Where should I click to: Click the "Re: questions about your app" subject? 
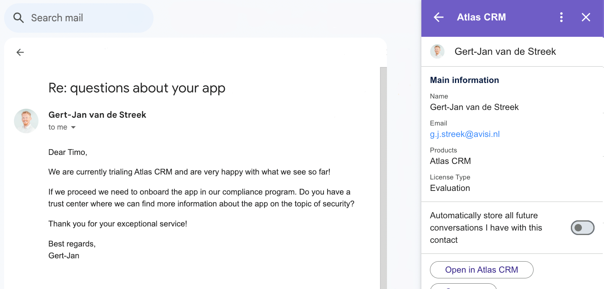pyautogui.click(x=137, y=88)
